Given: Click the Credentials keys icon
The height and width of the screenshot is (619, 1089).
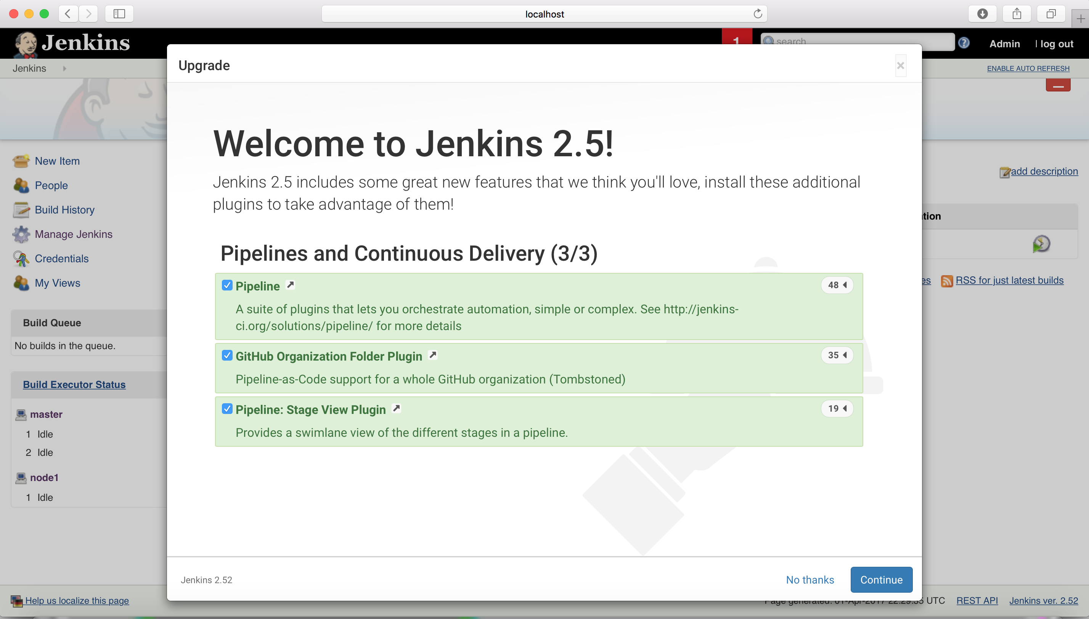Looking at the screenshot, I should point(21,258).
